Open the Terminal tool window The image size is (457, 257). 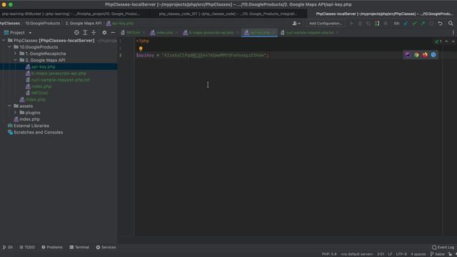[79, 248]
